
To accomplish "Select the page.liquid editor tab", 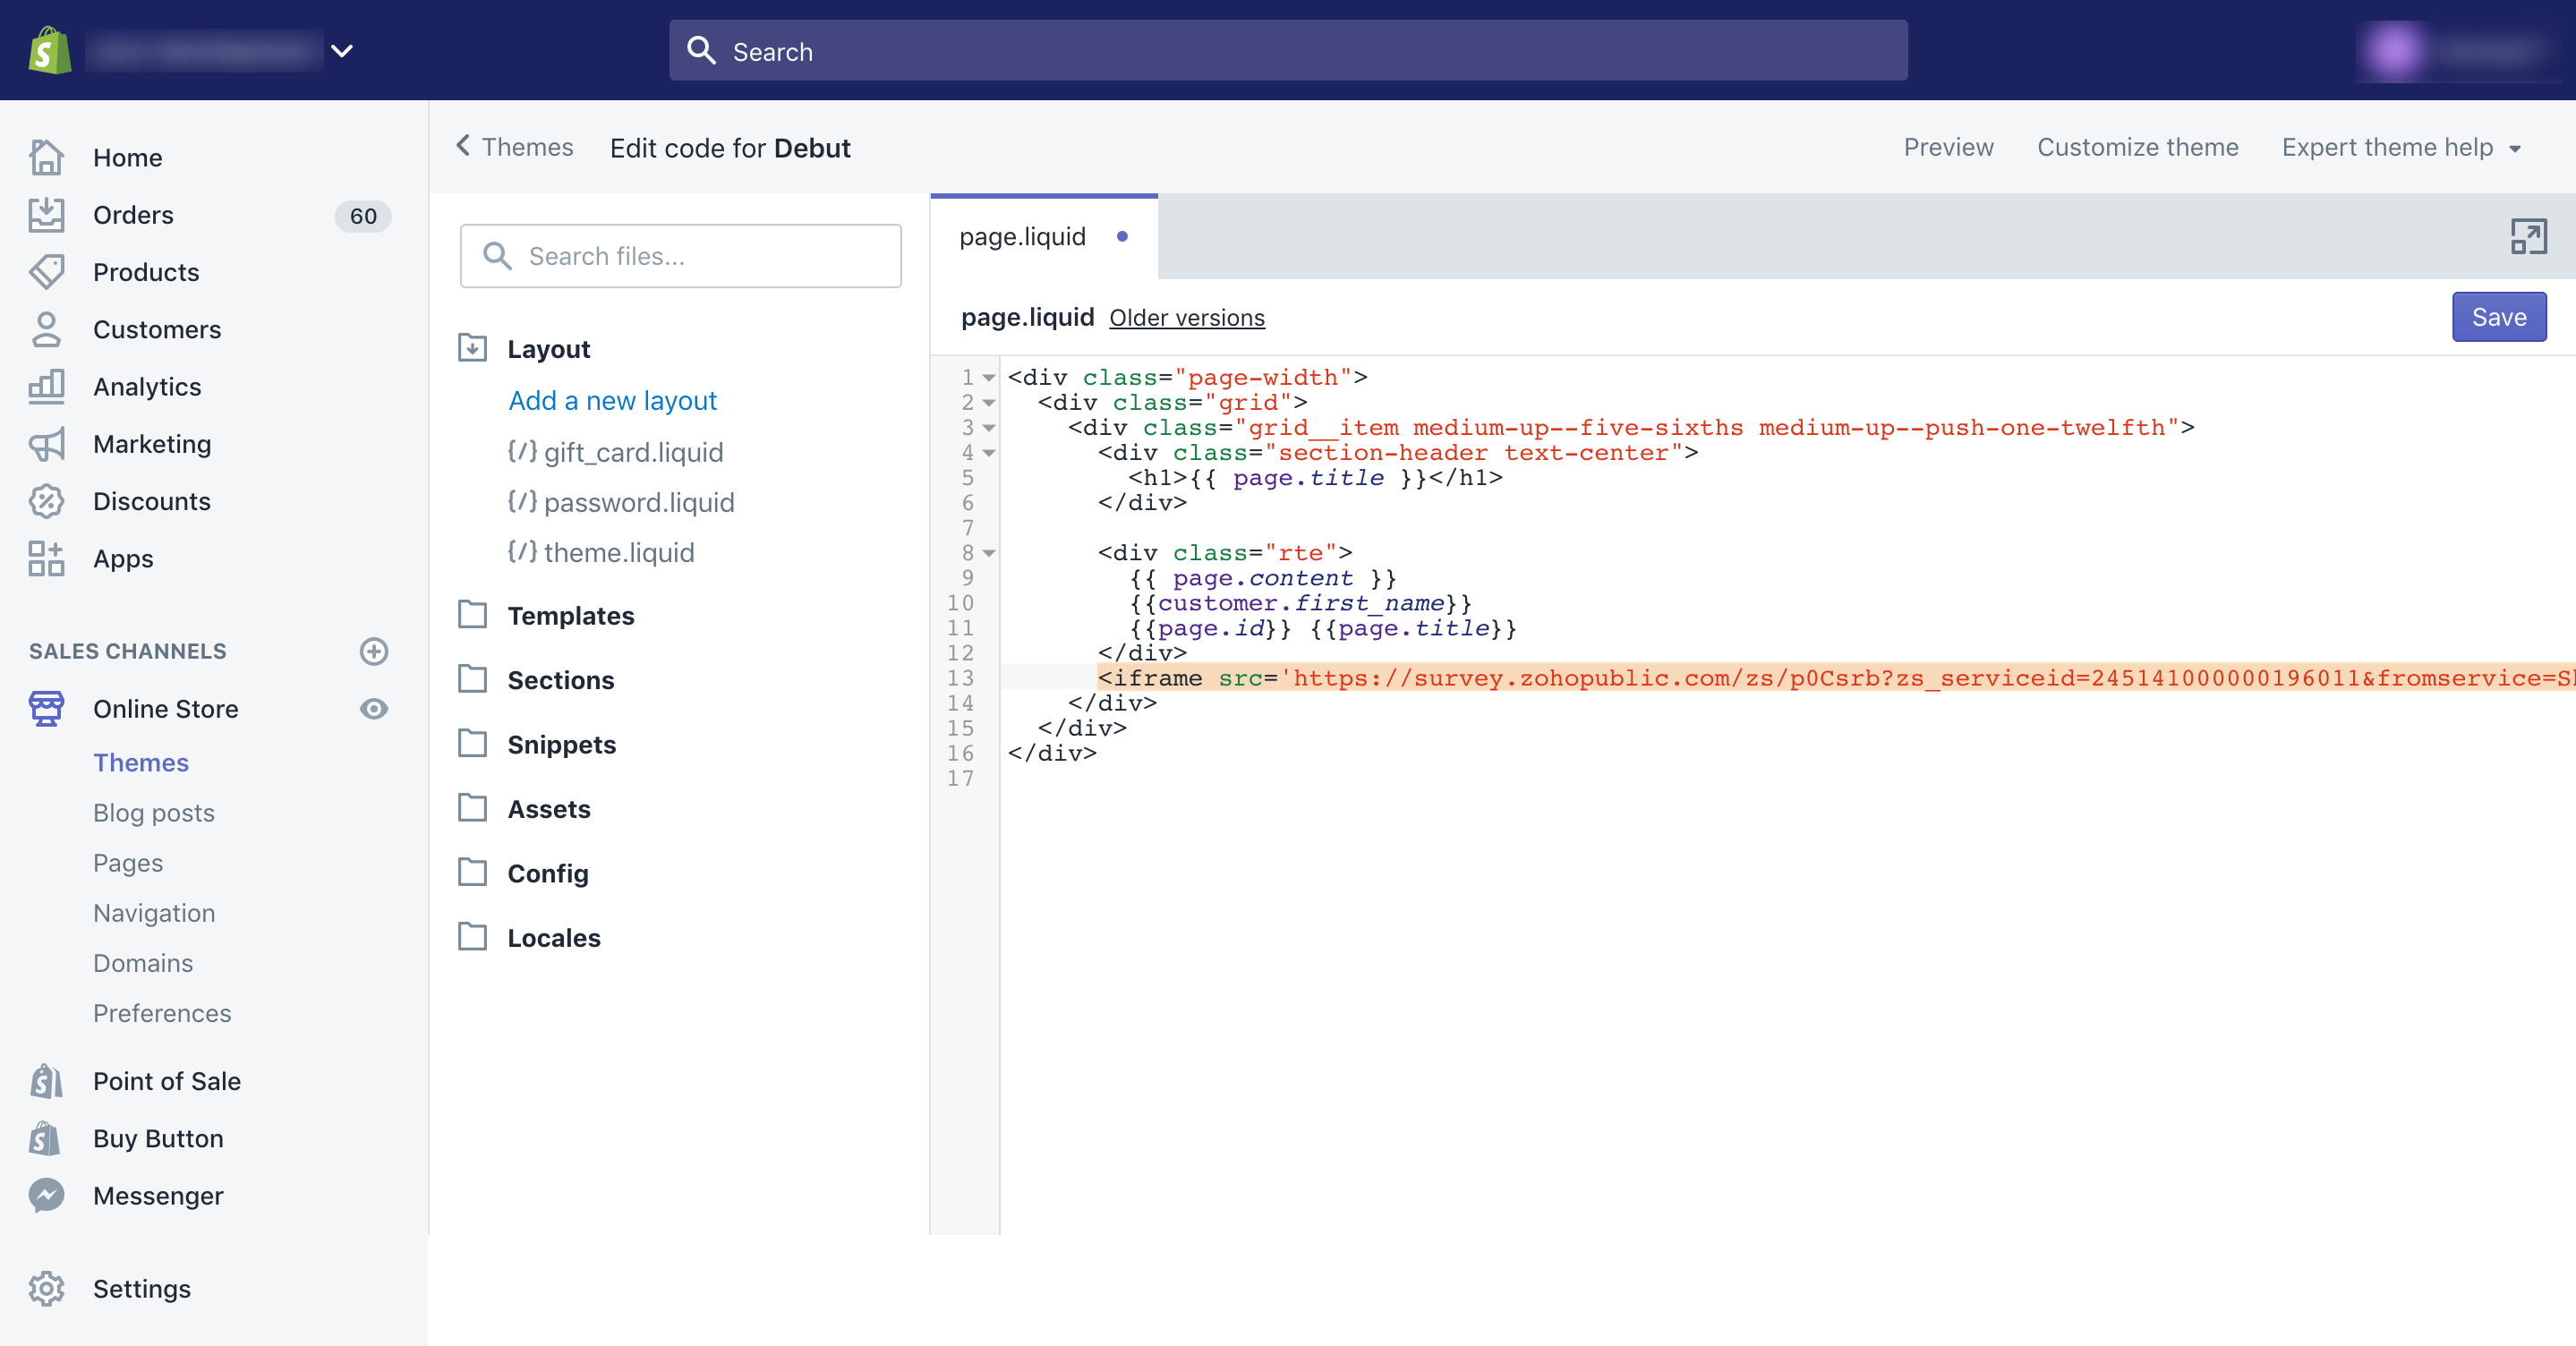I will click(1022, 237).
